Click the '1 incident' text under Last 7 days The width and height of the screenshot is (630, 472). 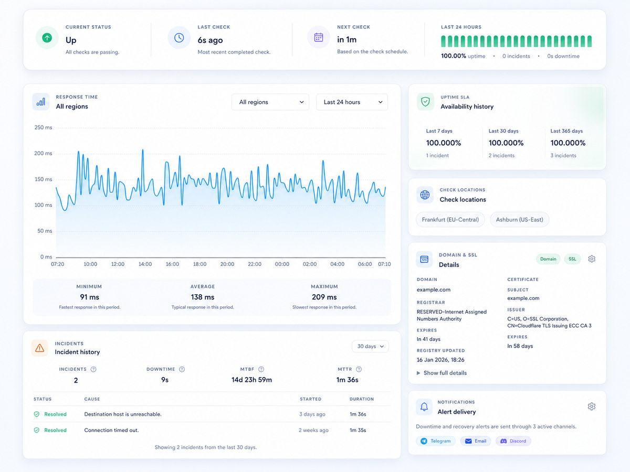click(437, 156)
